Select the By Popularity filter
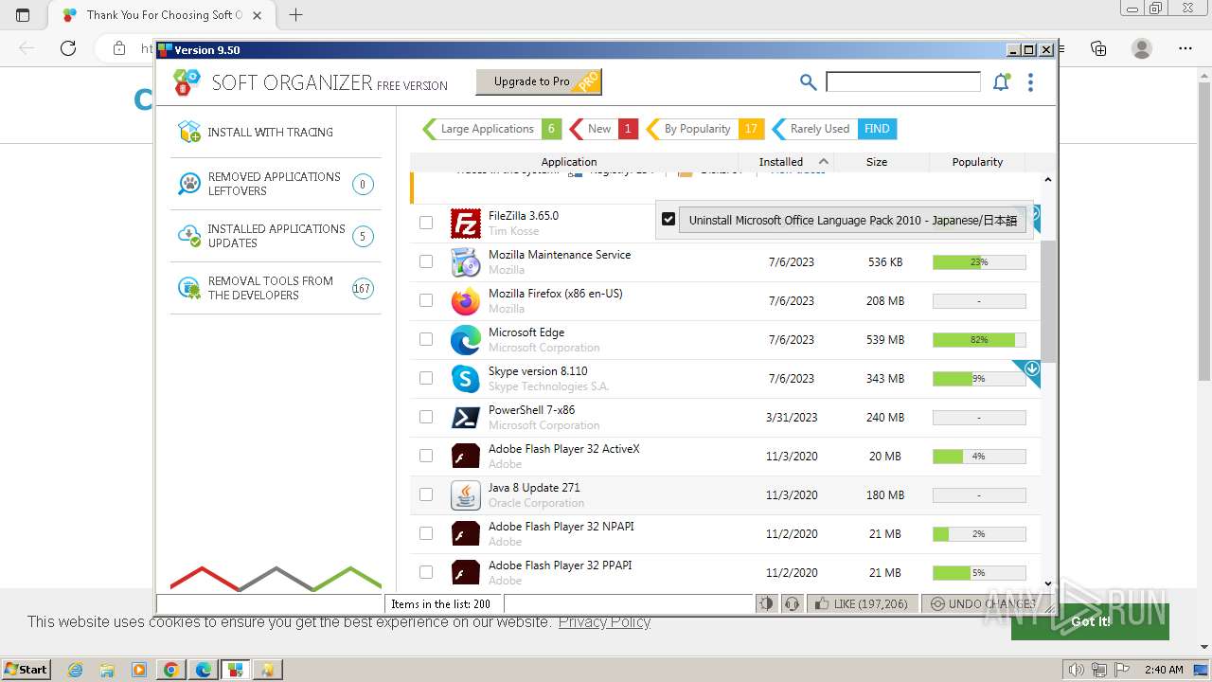Image resolution: width=1212 pixels, height=682 pixels. point(704,129)
